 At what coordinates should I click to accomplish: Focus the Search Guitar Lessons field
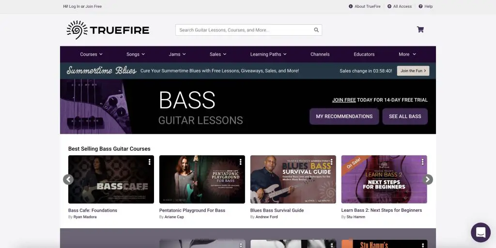pyautogui.click(x=248, y=30)
